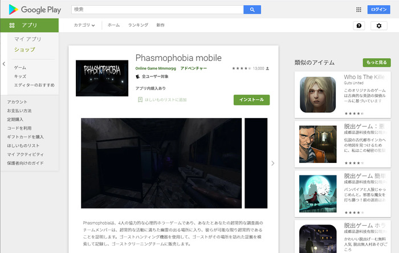
Task: Open コードを利用 link in sidebar
Action: (x=19, y=128)
